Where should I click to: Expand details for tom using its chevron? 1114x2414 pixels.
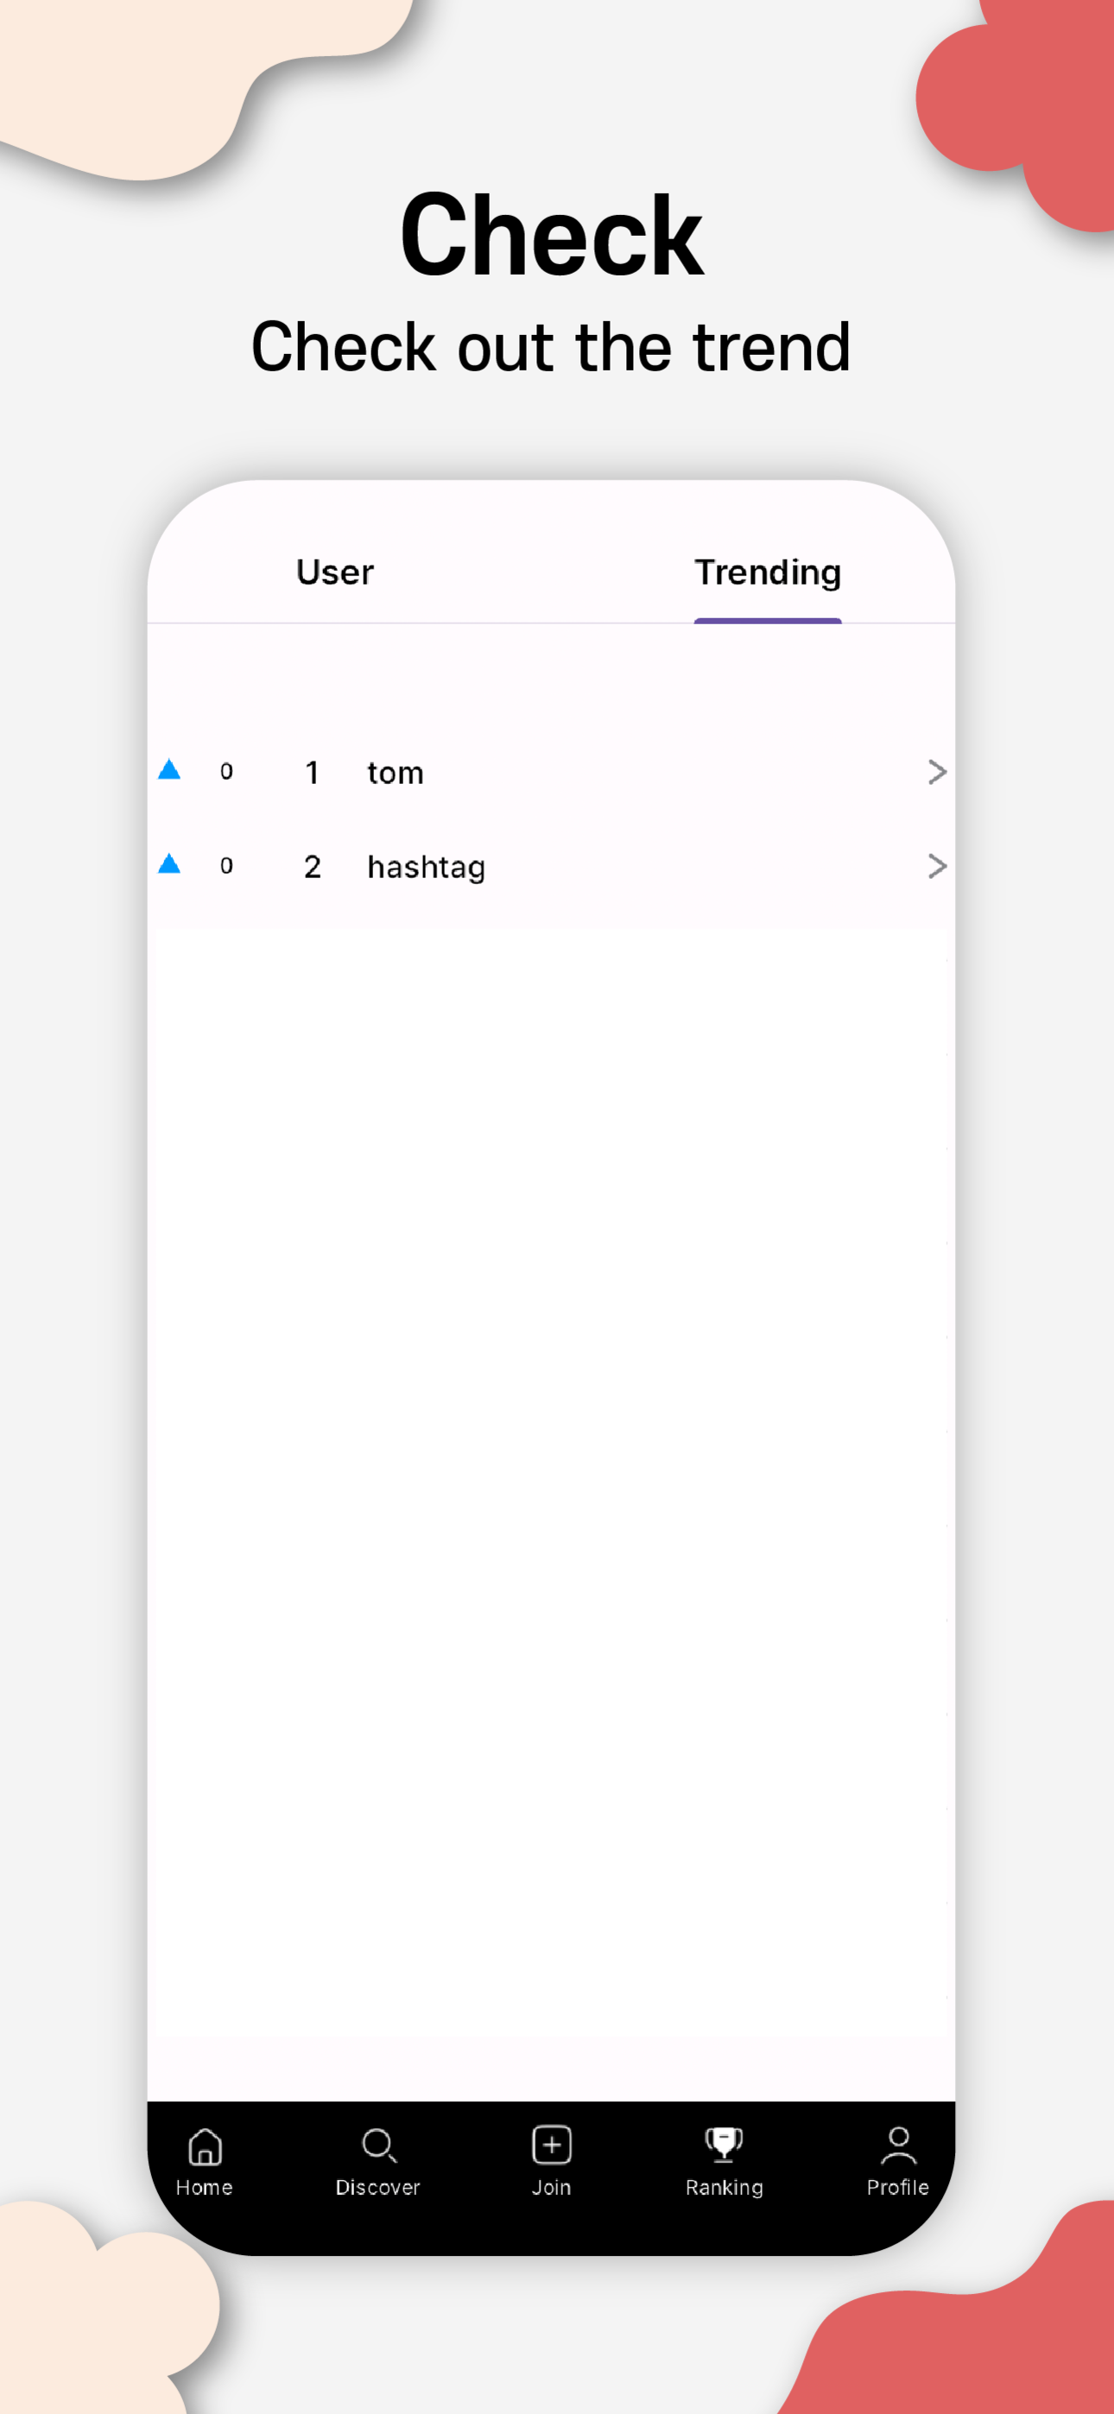(x=937, y=772)
